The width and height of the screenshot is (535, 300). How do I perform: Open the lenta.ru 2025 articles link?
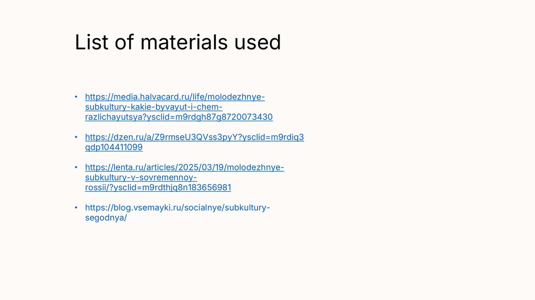[x=184, y=167]
